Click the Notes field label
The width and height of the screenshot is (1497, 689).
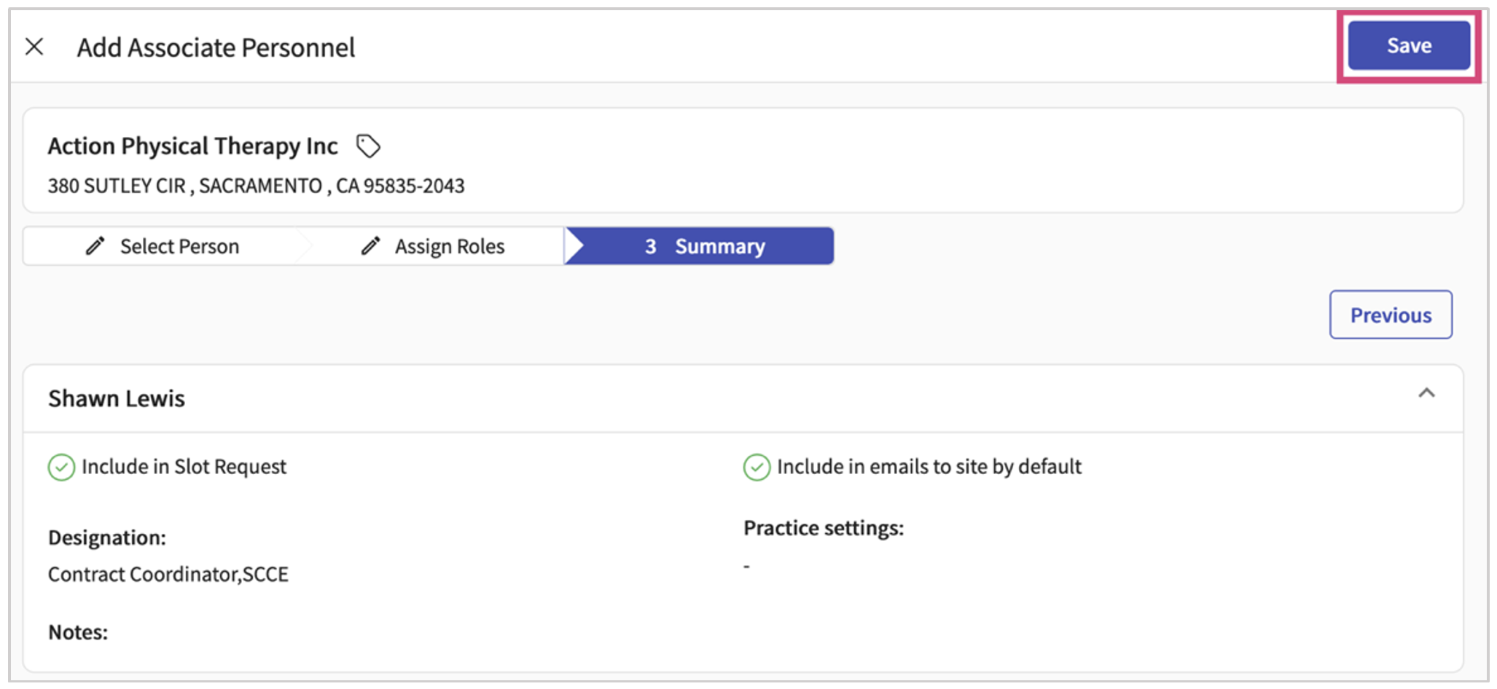click(78, 632)
